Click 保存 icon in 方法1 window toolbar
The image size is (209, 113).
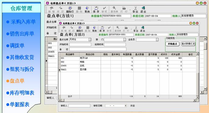point(96,8)
